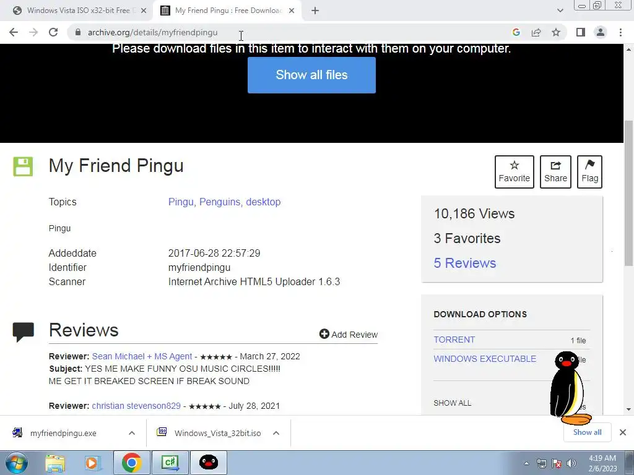The width and height of the screenshot is (634, 475).
Task: Open Windows Explorer from taskbar
Action: pyautogui.click(x=55, y=463)
